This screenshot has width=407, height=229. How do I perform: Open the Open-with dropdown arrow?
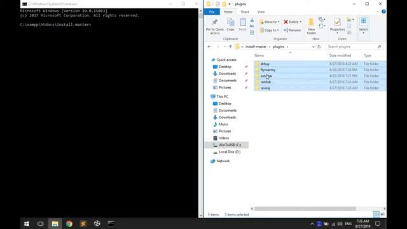[x=353, y=20]
